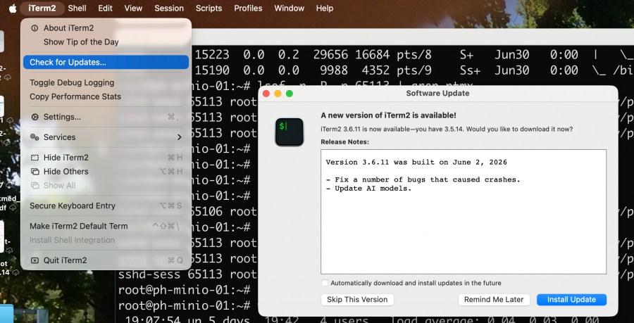634x323 pixels.
Task: Click the 'Update AI models.' release note
Action: click(368, 189)
